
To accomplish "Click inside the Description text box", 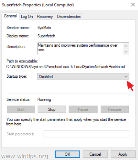I will tap(81, 48).
